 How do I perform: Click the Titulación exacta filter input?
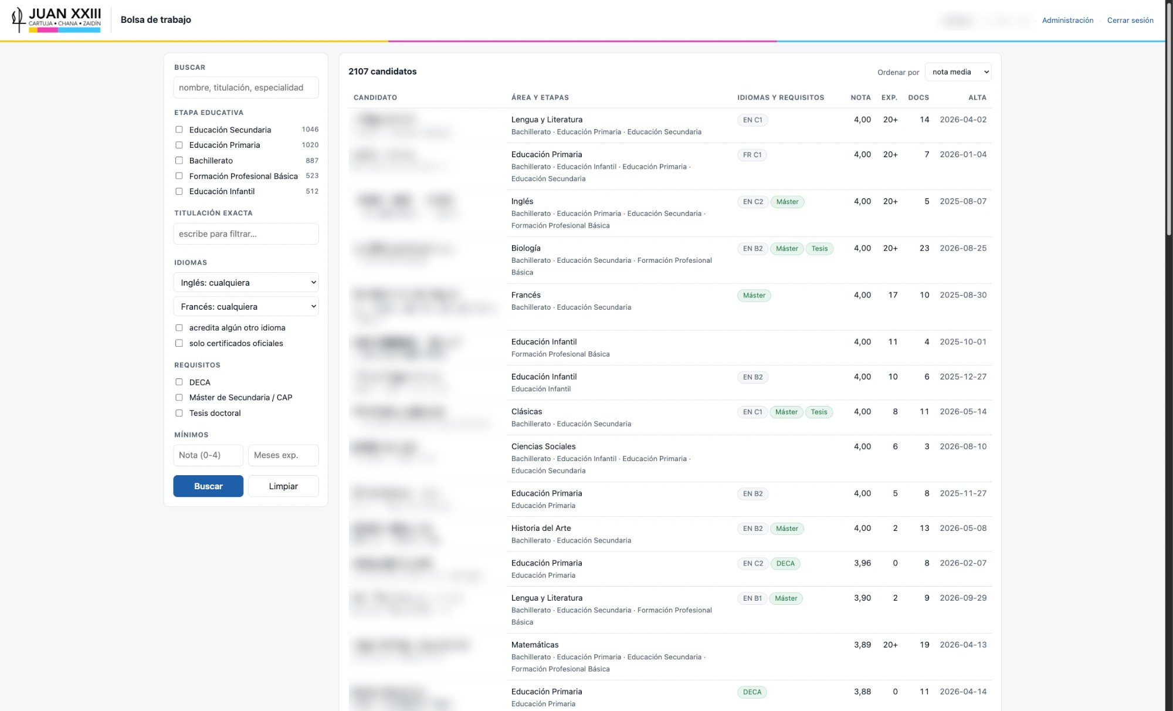tap(246, 233)
